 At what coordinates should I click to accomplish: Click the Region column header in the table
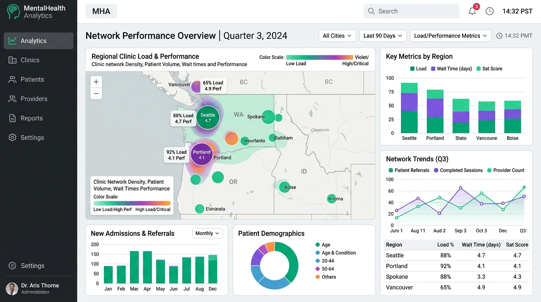[x=394, y=245]
